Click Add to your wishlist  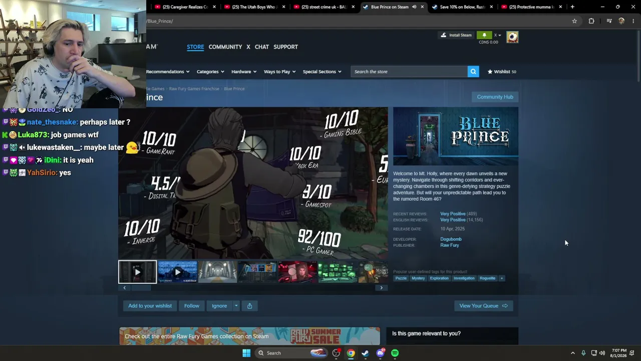(150, 306)
